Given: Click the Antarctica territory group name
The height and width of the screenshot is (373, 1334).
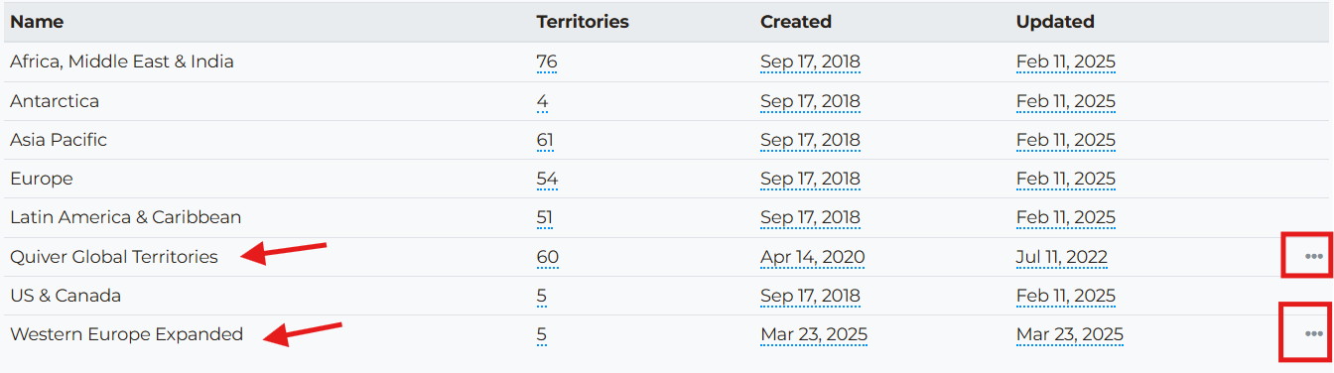Looking at the screenshot, I should pyautogui.click(x=55, y=101).
